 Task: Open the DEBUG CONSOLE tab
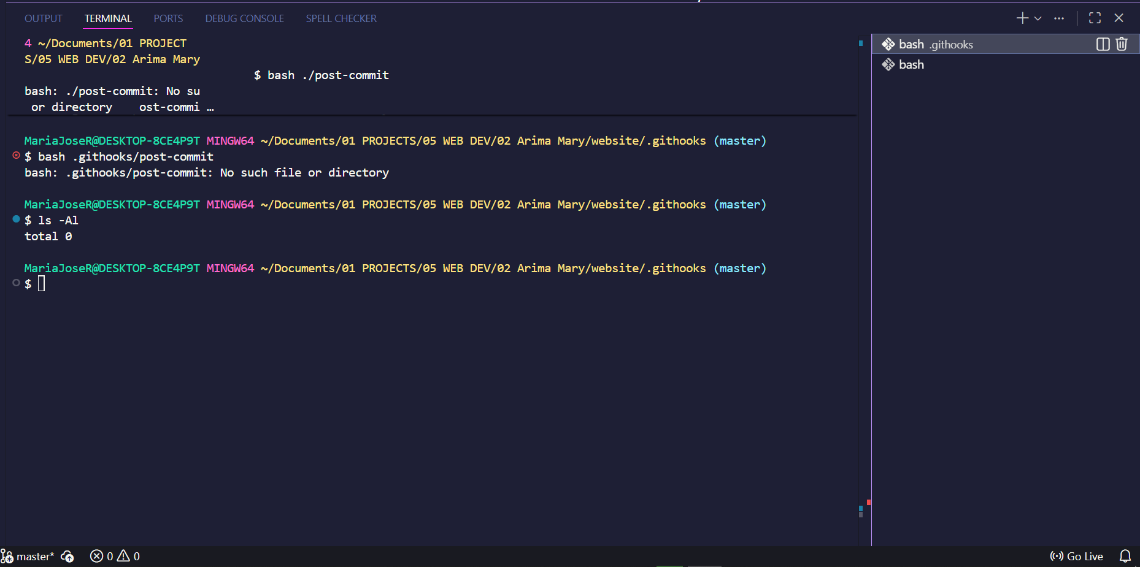(244, 18)
